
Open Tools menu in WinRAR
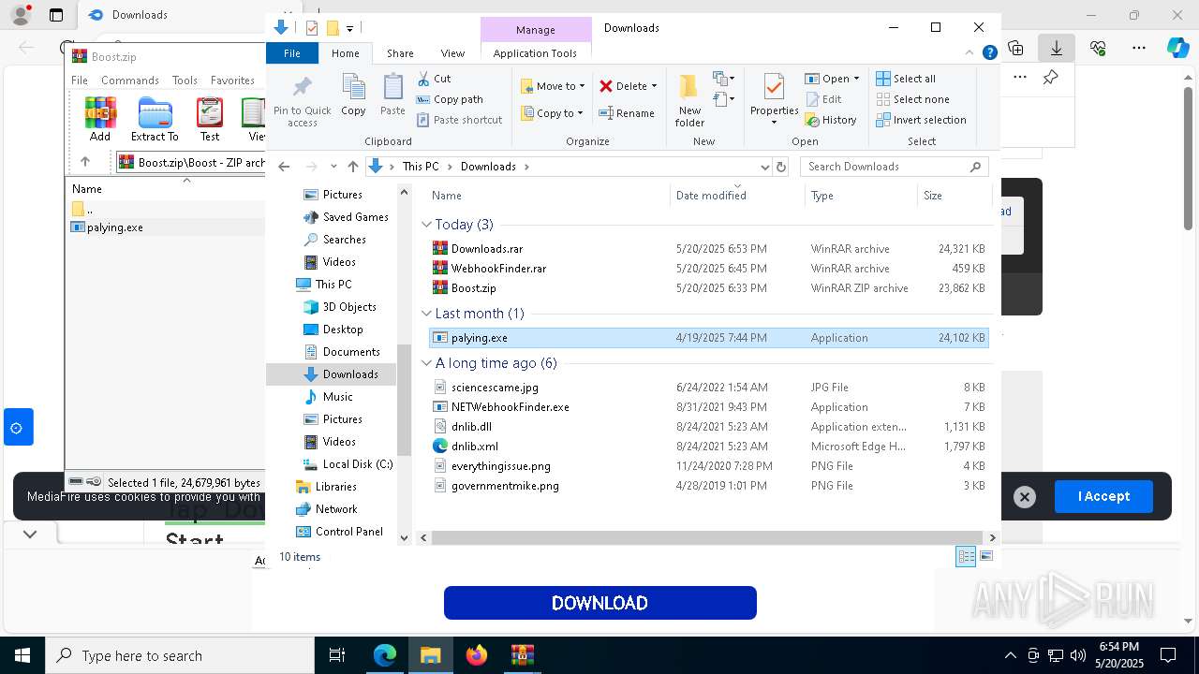[x=185, y=81]
